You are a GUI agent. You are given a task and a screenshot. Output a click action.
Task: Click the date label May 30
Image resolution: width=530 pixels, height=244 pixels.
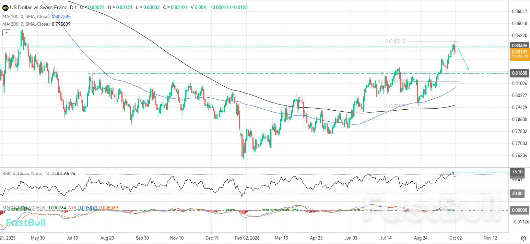[38, 237]
